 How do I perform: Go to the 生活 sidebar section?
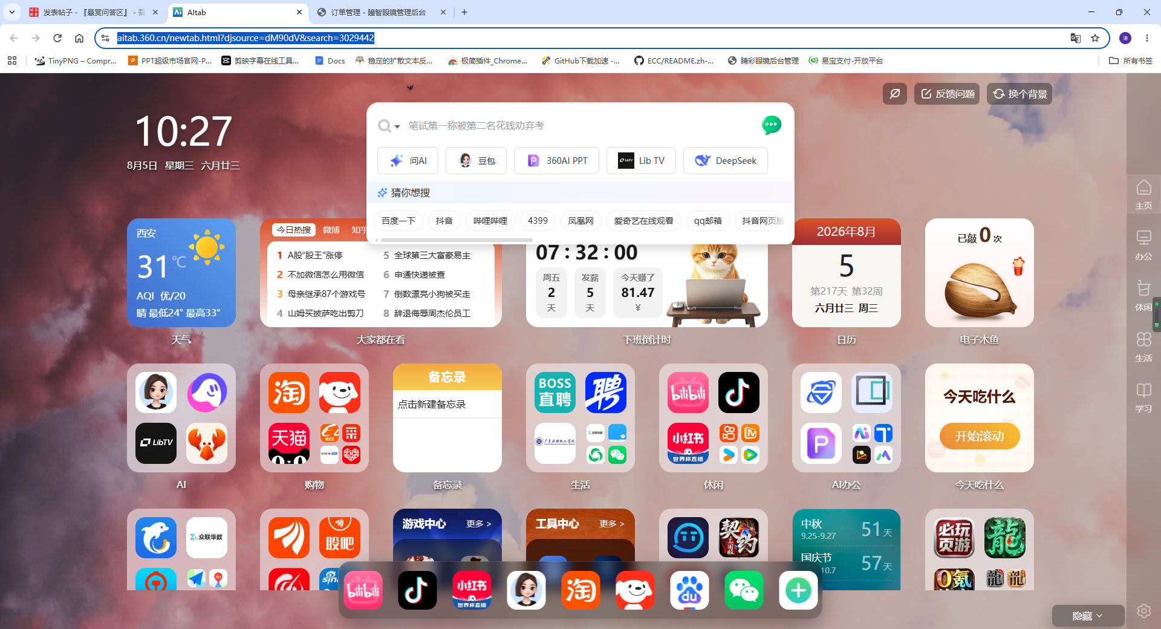(x=1143, y=347)
